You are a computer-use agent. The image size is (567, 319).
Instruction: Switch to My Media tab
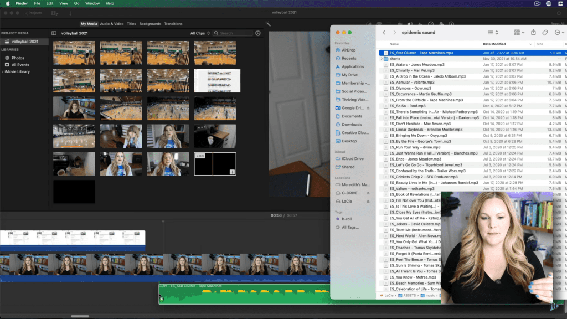pyautogui.click(x=89, y=24)
